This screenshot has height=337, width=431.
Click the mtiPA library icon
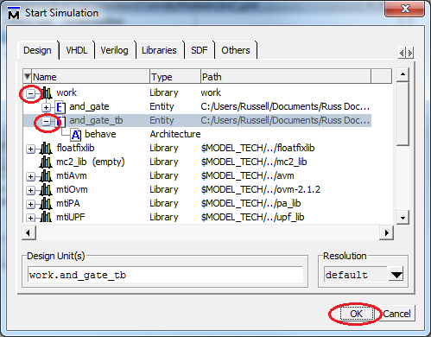click(x=46, y=204)
